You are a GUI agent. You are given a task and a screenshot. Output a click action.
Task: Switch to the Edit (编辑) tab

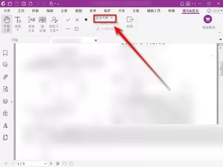tap(50, 11)
